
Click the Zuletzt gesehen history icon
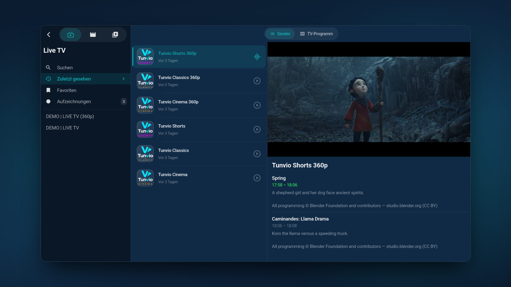[x=49, y=79]
